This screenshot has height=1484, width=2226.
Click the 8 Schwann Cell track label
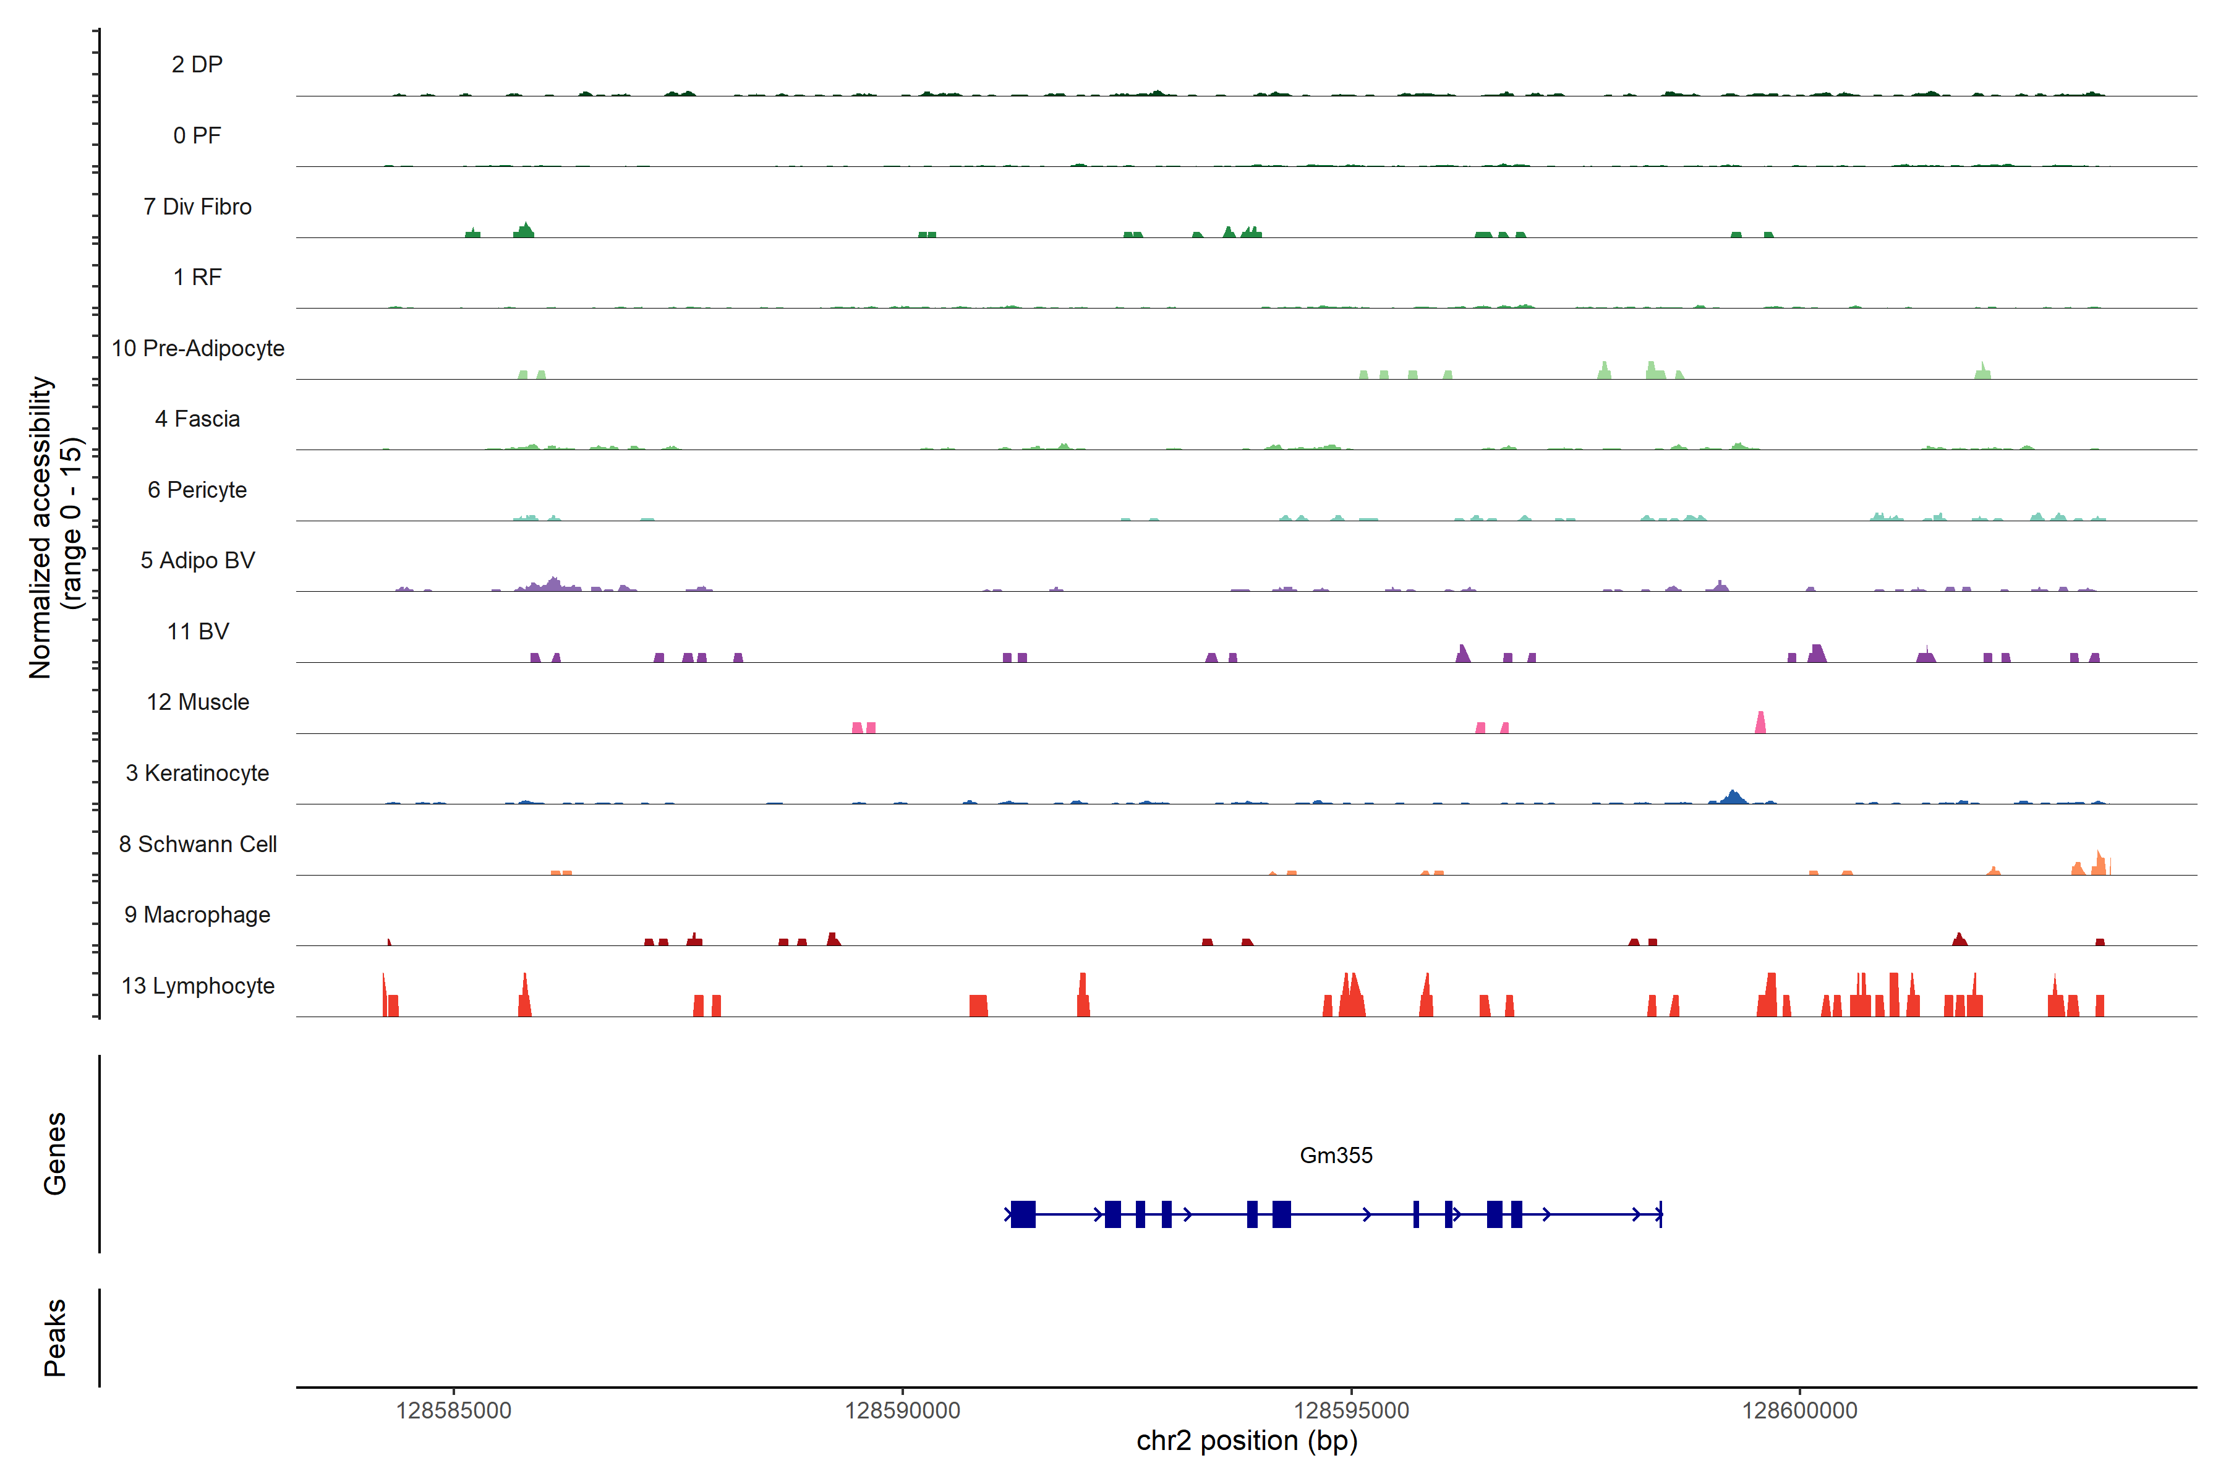(x=198, y=844)
